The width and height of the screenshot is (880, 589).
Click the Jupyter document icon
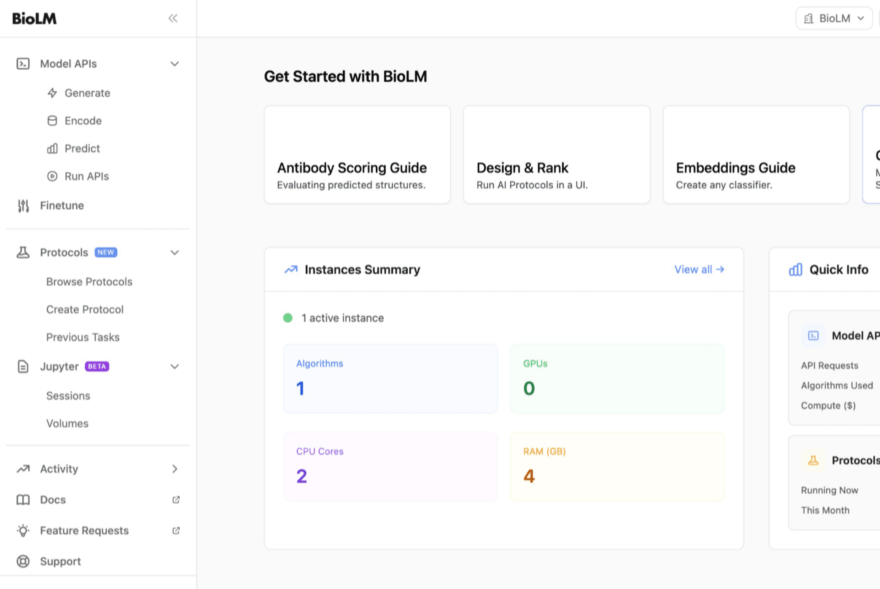pos(23,366)
